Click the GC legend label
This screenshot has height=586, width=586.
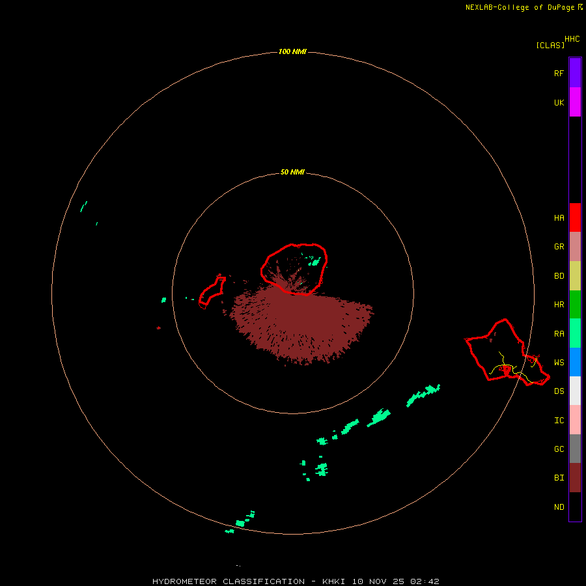(559, 449)
